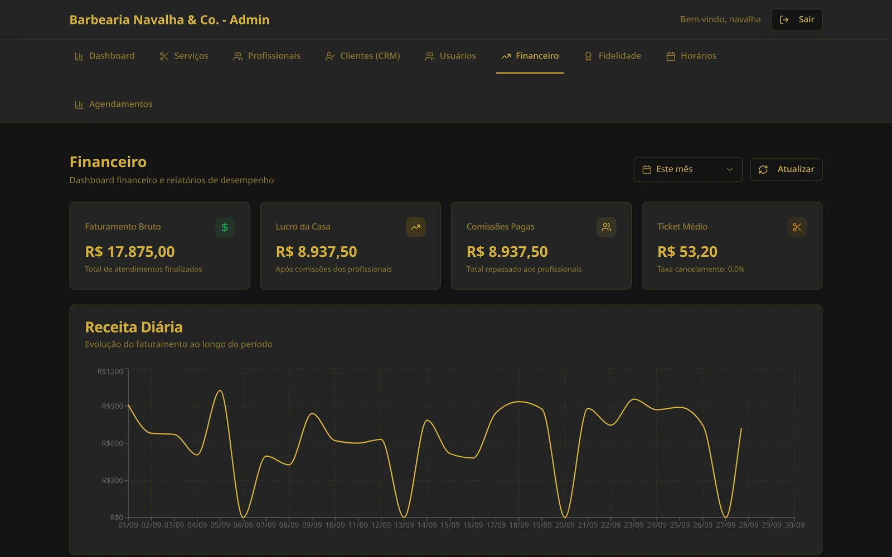This screenshot has height=557, width=892.
Task: Open the Dashboard tab
Action: pos(104,56)
